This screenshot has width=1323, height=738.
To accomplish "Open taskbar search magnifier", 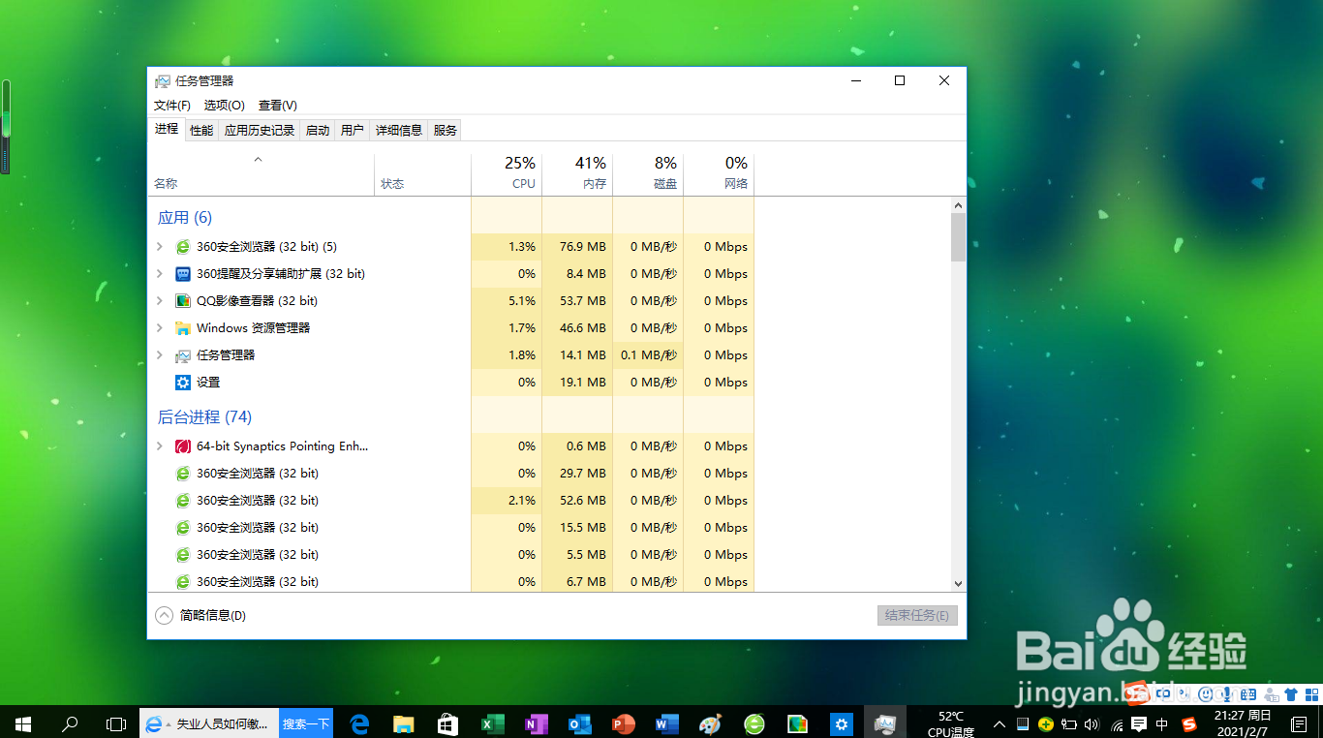I will (70, 723).
